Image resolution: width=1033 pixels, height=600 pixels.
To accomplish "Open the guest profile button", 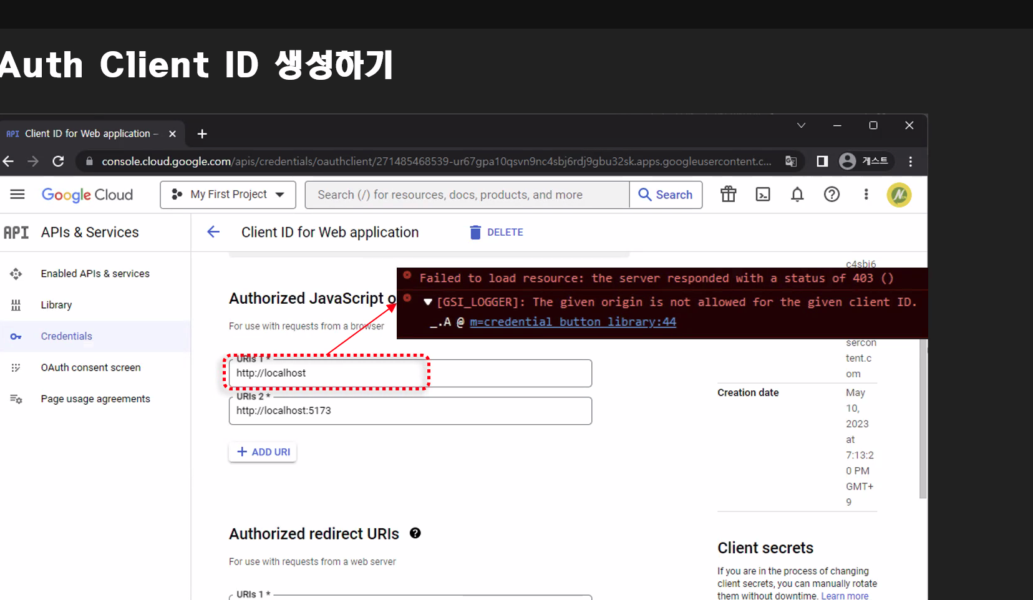I will (865, 162).
